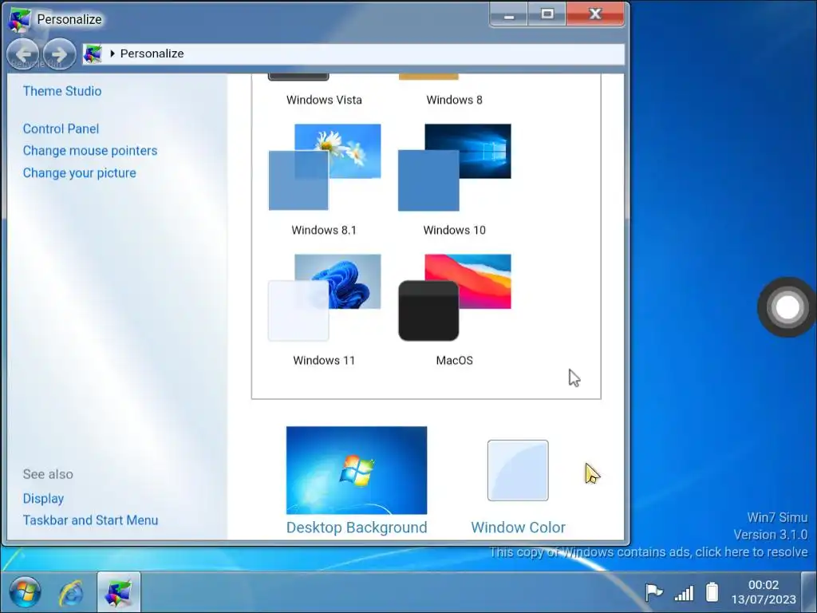Expand the breadcrumb arrow before Personalize
This screenshot has width=817, height=613.
pyautogui.click(x=112, y=53)
